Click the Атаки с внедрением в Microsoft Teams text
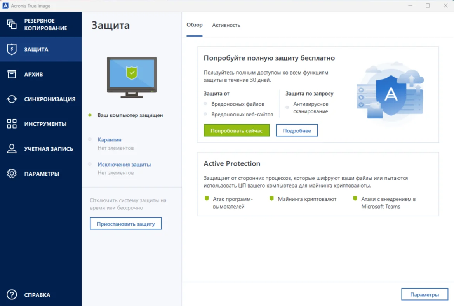 click(x=389, y=203)
